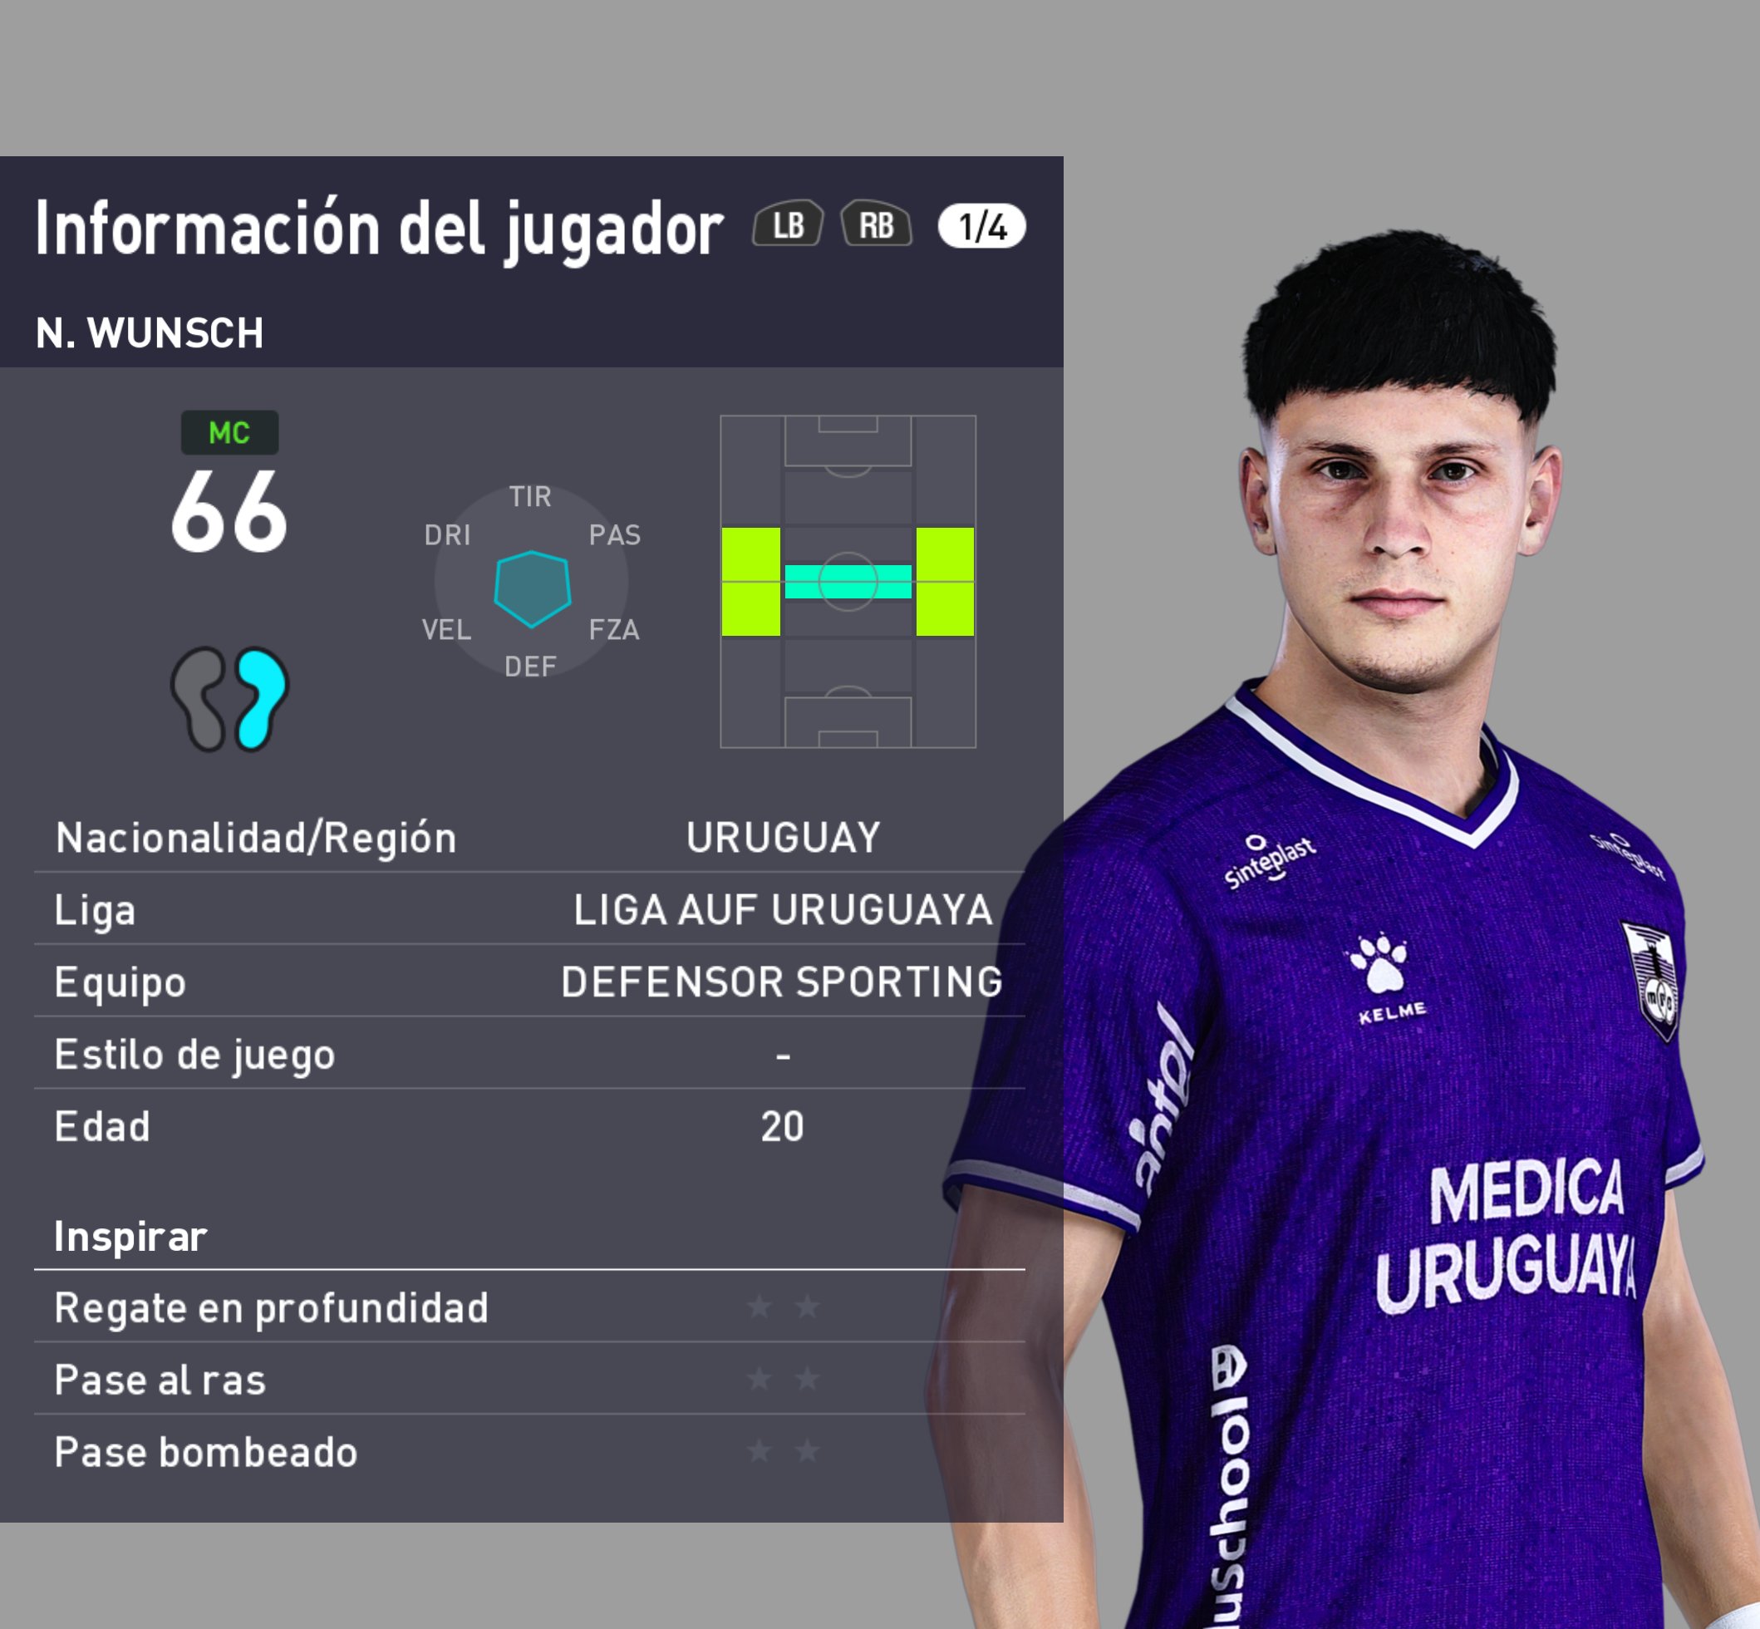This screenshot has width=1760, height=1629.
Task: Select the Liga AUF Uruguaya row
Action: click(x=528, y=910)
